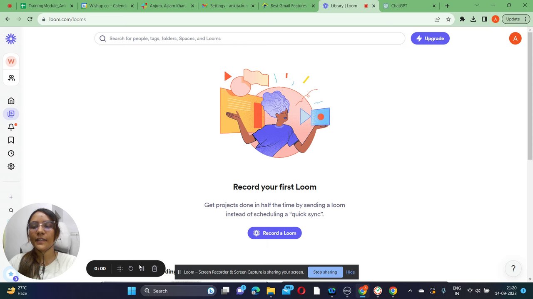533x299 pixels.
Task: Open the settings gear in Loom sidebar
Action: click(11, 167)
